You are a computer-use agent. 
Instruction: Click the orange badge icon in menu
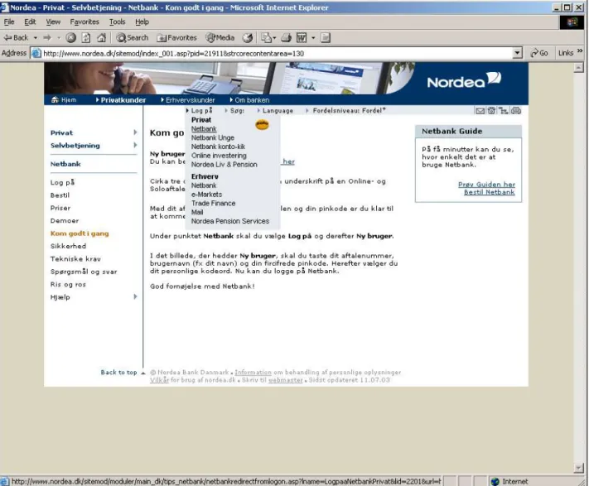[x=263, y=124]
